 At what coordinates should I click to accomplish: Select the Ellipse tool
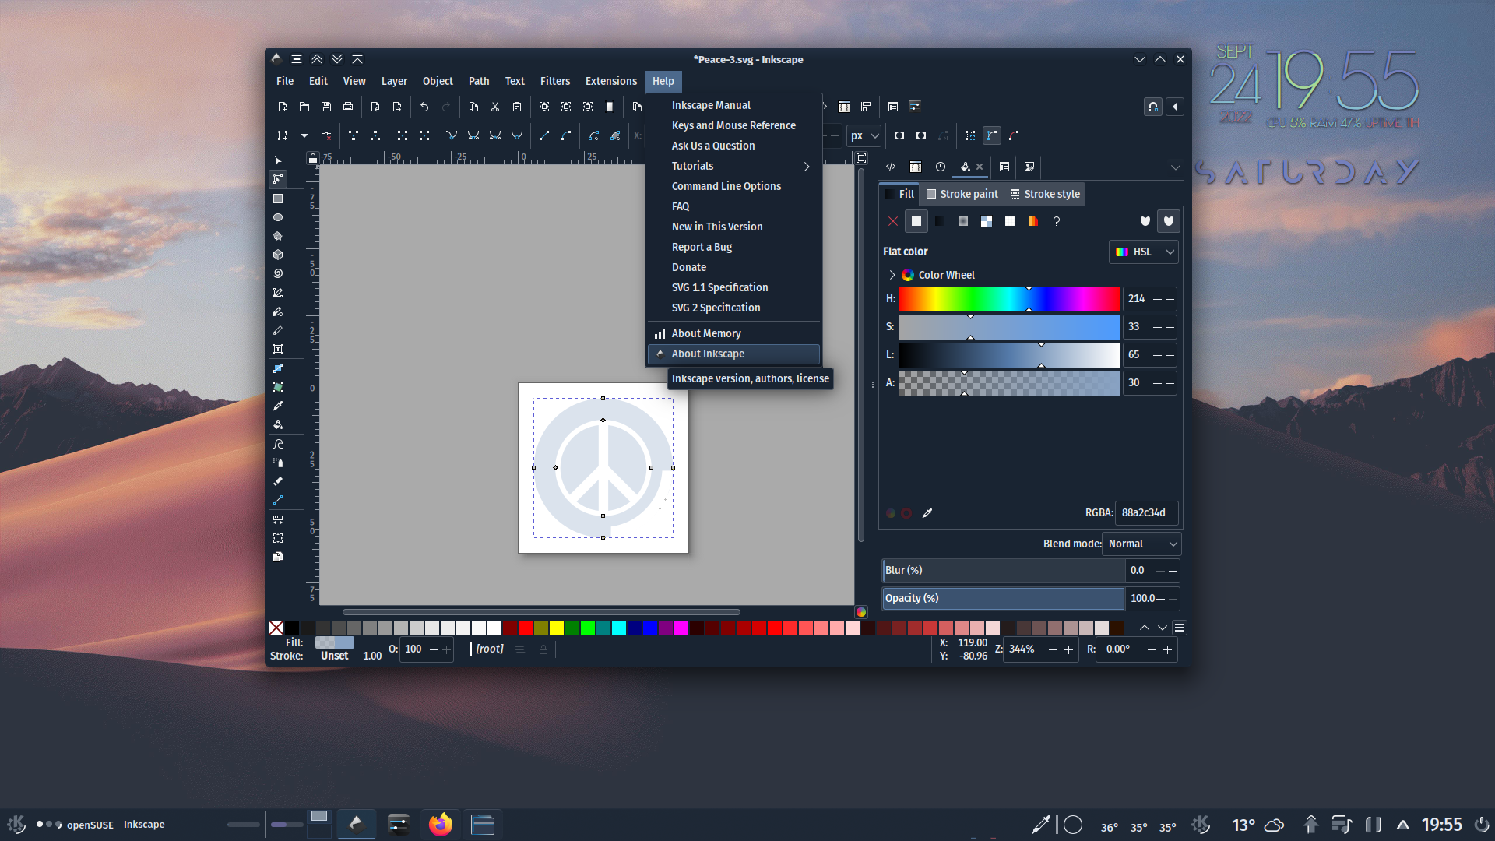pyautogui.click(x=278, y=217)
